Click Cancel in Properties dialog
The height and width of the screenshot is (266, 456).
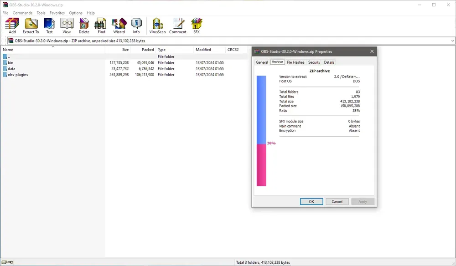coord(337,201)
